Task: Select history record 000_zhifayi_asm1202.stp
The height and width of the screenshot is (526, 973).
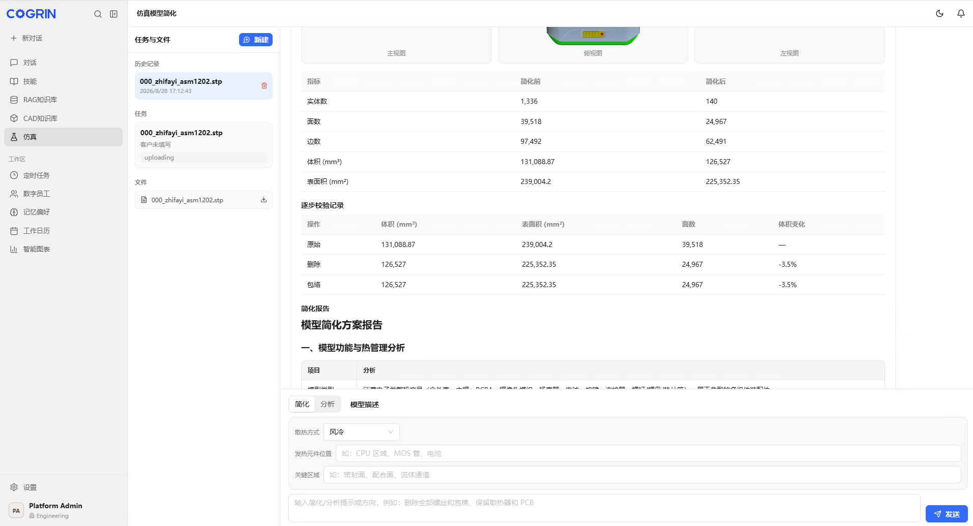Action: click(x=203, y=86)
